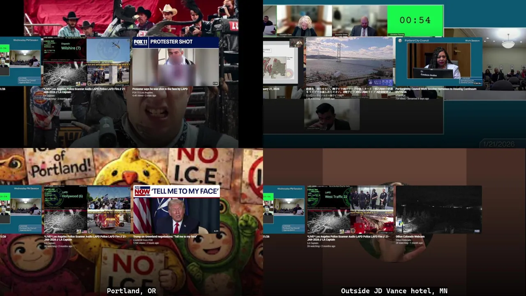This screenshot has width=526, height=296.
Task: Open the 'Dillon Colorado Webcam' video title
Action: click(x=410, y=237)
